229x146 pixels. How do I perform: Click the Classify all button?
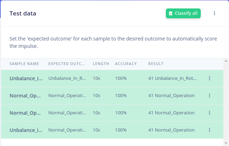click(183, 13)
